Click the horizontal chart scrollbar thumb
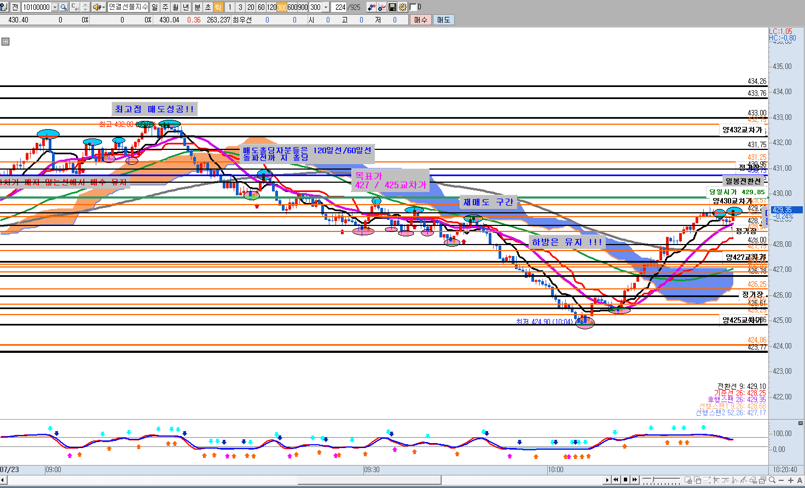The width and height of the screenshot is (805, 488). [x=369, y=480]
